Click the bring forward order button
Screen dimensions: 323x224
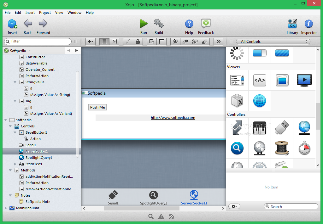(175, 42)
